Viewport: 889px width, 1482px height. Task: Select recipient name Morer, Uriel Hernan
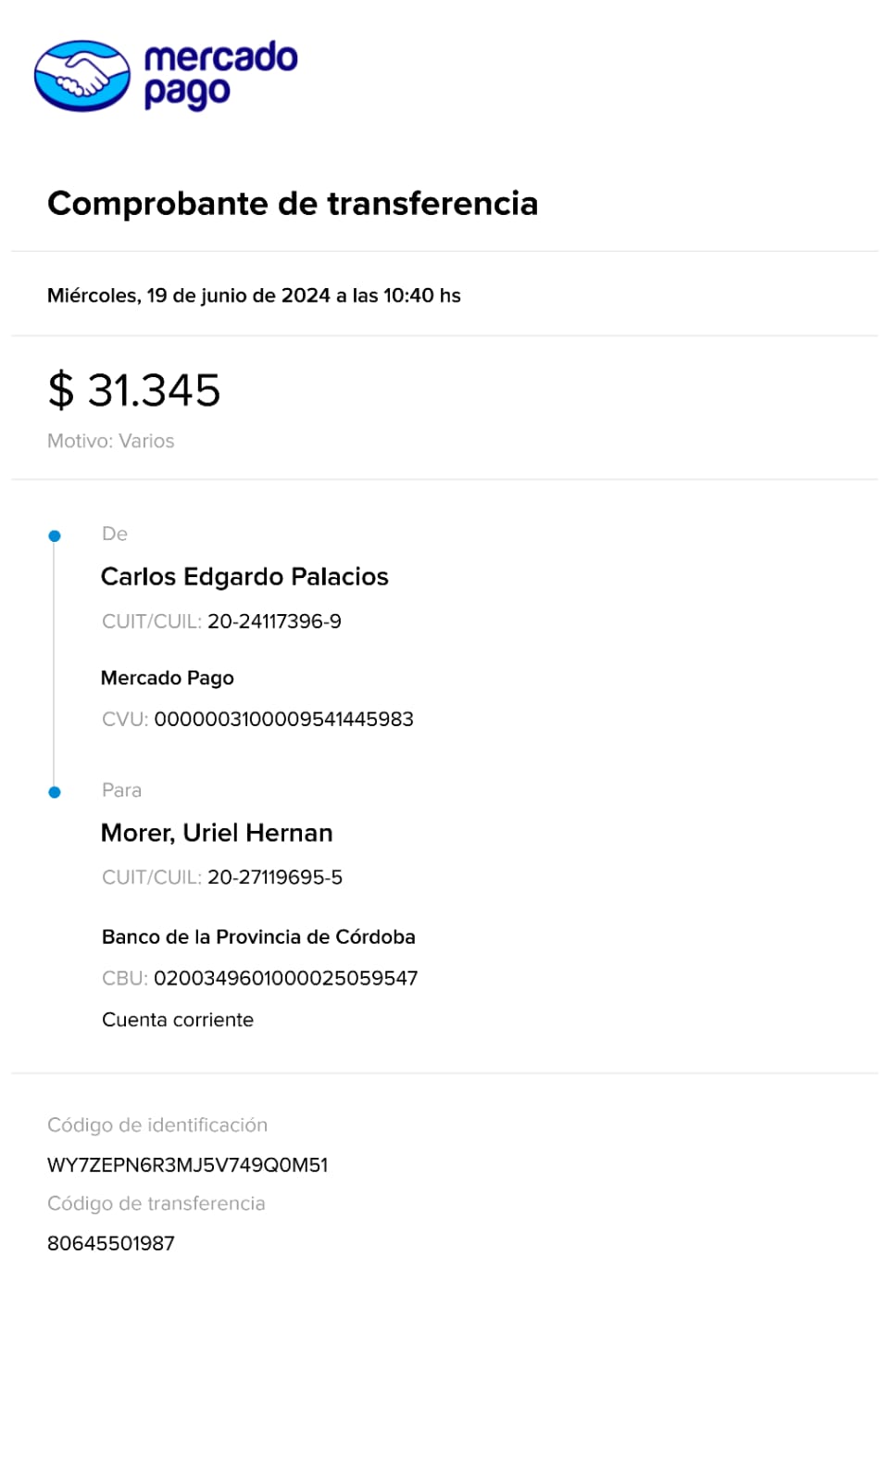click(x=217, y=833)
